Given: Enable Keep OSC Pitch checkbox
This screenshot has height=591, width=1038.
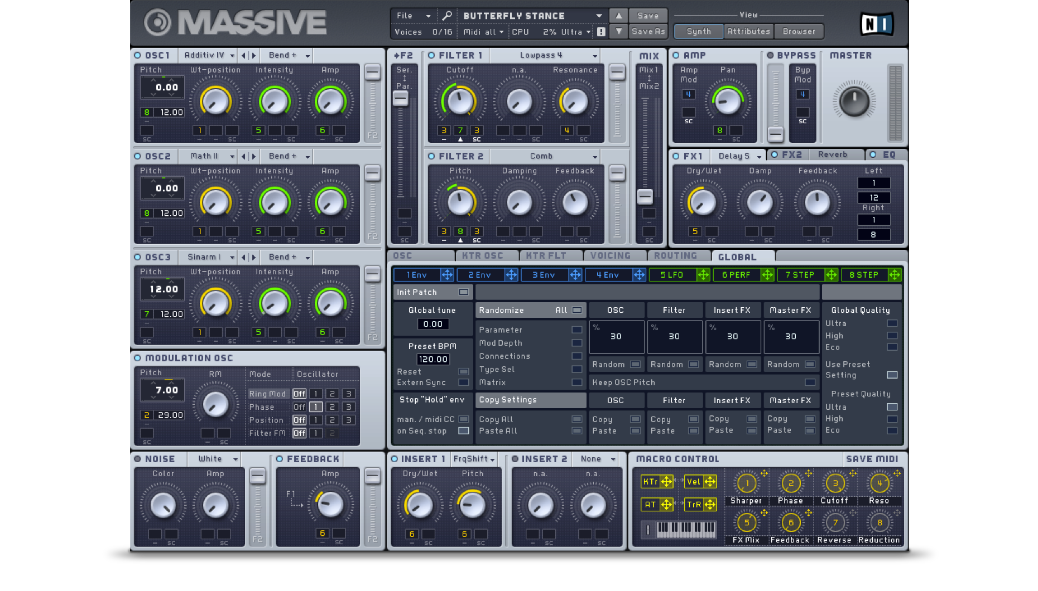Looking at the screenshot, I should (x=810, y=382).
